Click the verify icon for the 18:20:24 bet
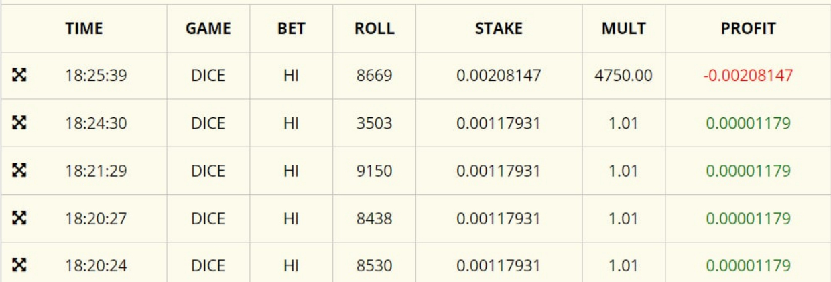This screenshot has height=282, width=831. [x=19, y=265]
